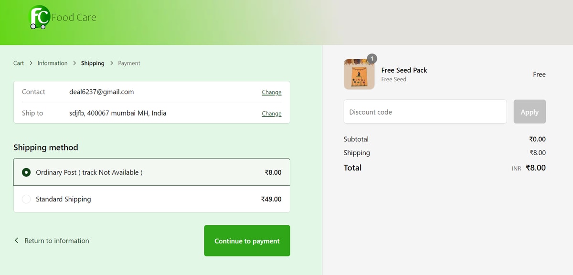The image size is (573, 275).
Task: Click the Standard Shipping ₹49.00 price
Action: (271, 199)
